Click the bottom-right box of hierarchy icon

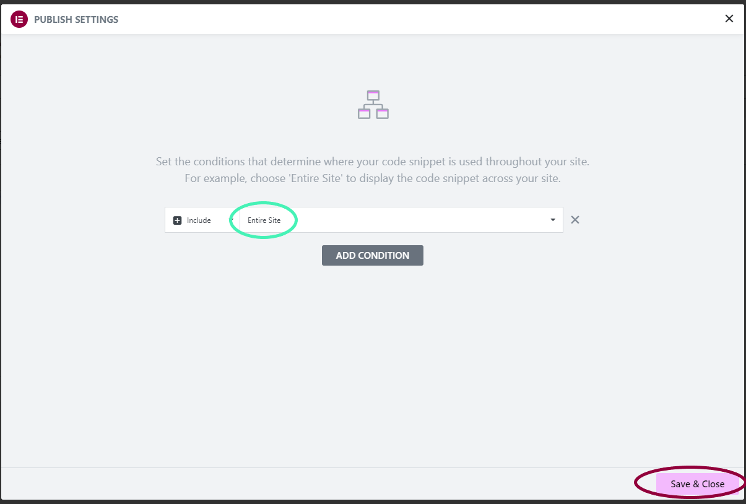(383, 113)
